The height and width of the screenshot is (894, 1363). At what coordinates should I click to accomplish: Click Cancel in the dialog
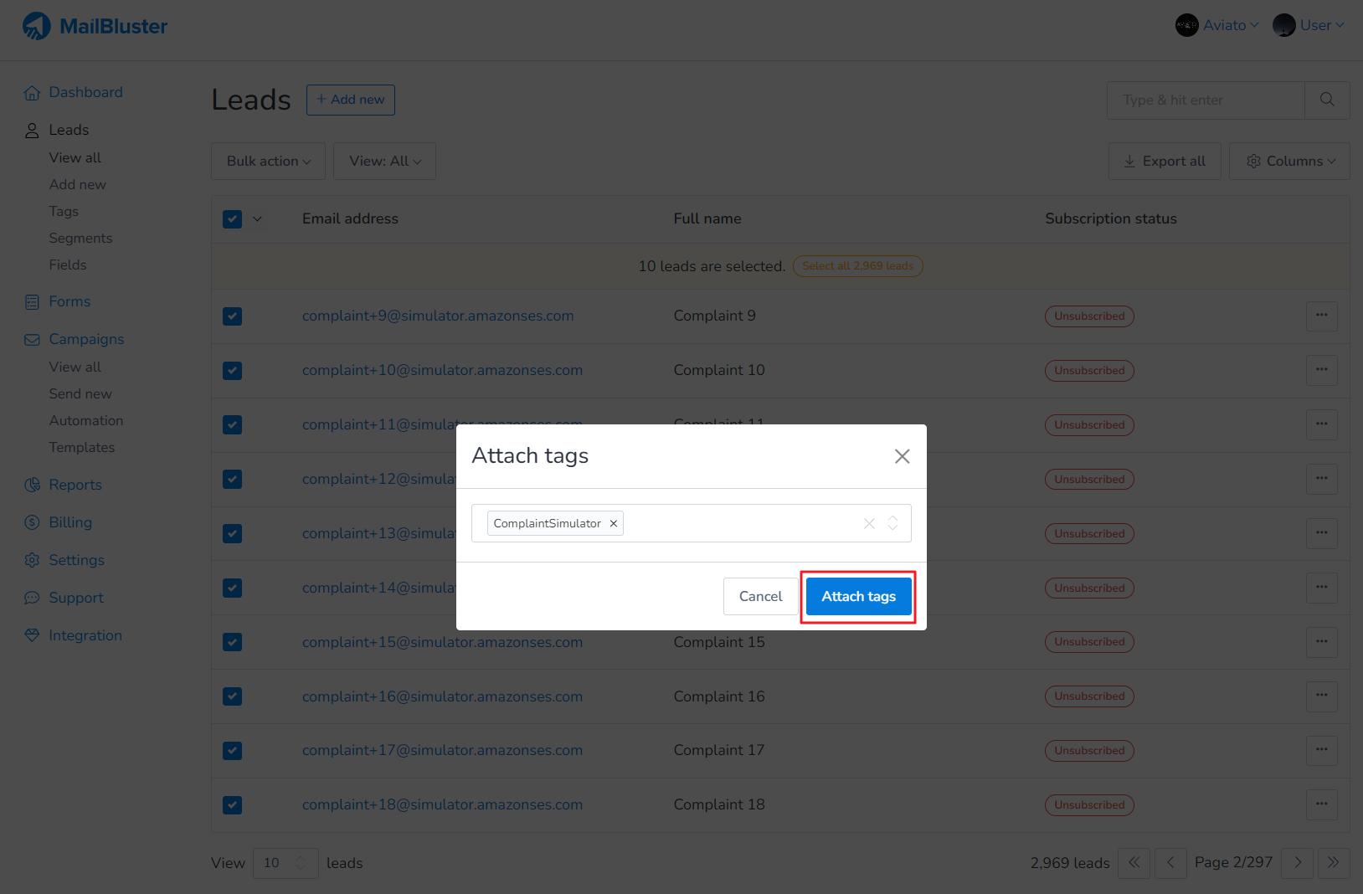[x=761, y=597]
